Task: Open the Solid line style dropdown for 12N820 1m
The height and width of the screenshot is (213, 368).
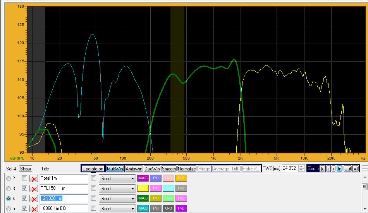Action: 117,199
